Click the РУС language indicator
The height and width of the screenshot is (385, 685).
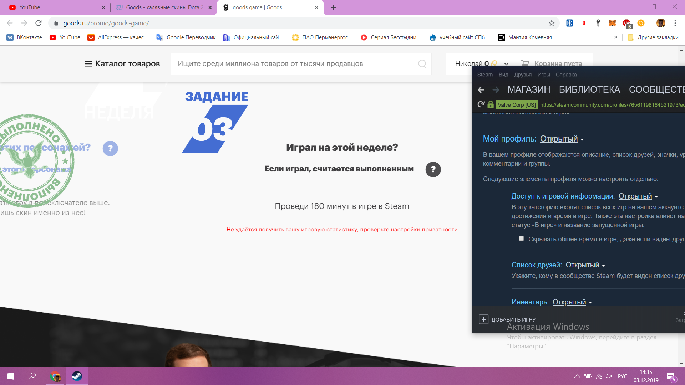623,376
